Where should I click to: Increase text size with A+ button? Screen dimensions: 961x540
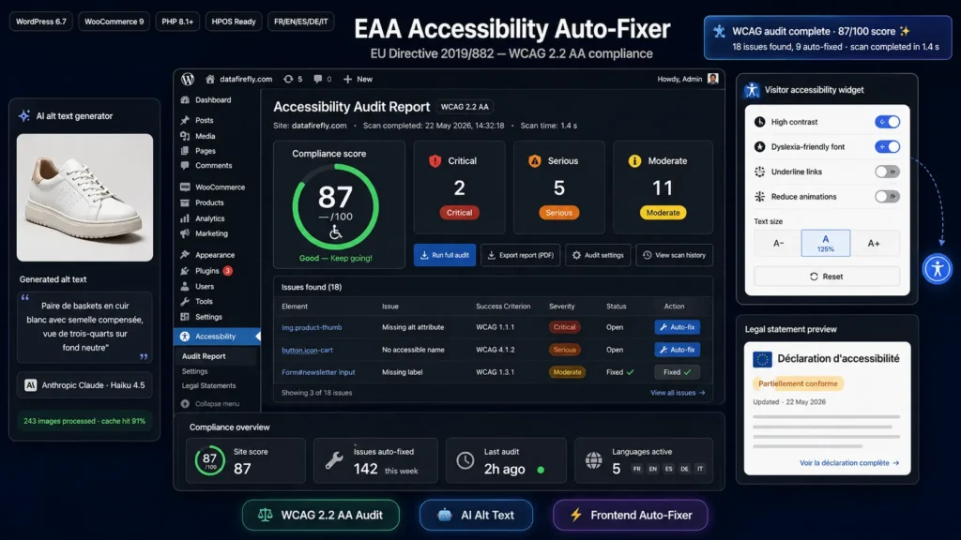(x=874, y=243)
